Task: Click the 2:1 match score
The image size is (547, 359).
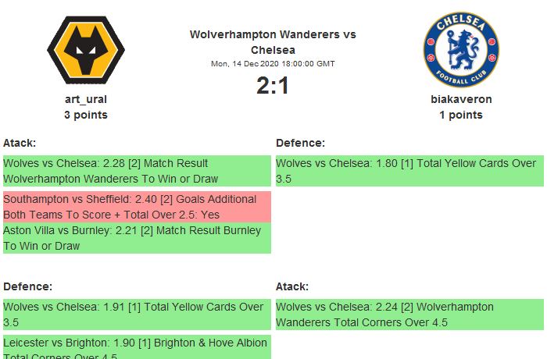Action: pyautogui.click(x=273, y=86)
